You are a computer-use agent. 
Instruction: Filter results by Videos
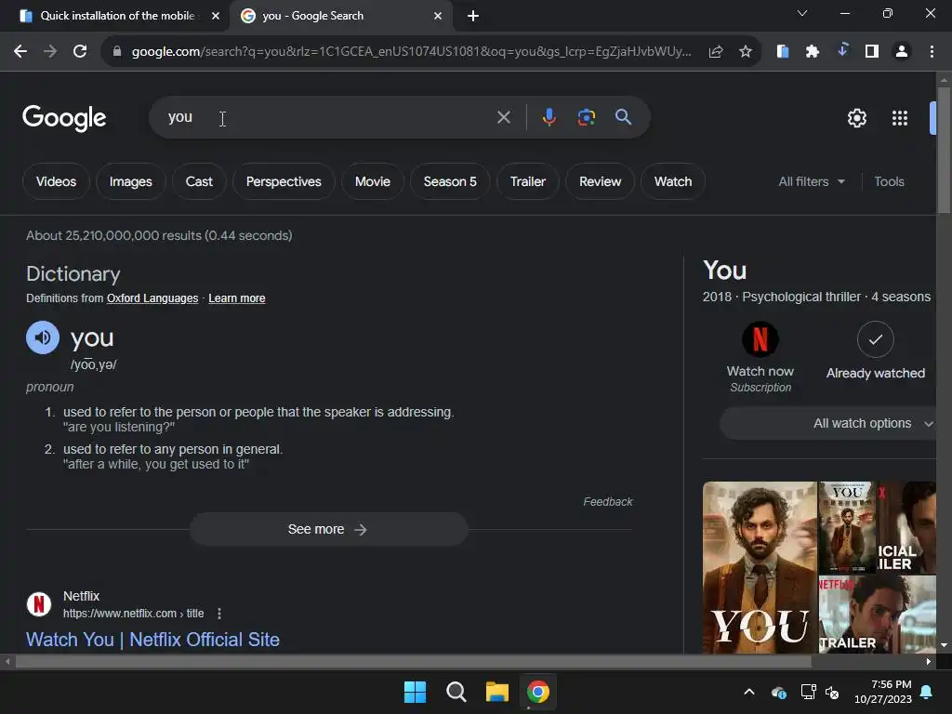click(x=56, y=181)
